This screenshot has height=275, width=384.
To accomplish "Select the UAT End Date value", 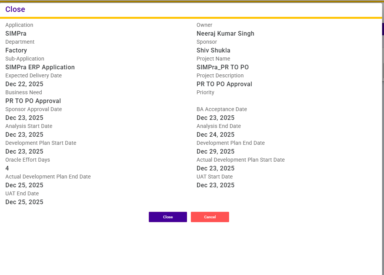I will 24,202.
